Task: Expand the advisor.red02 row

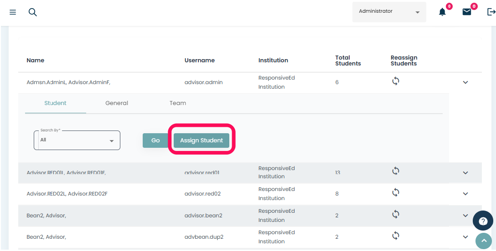Action: coord(465,194)
